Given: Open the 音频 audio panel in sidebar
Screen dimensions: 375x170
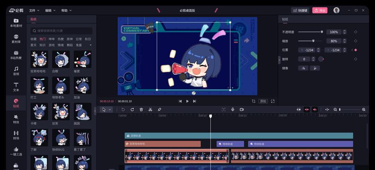Looking at the screenshot, I should pyautogui.click(x=16, y=71).
